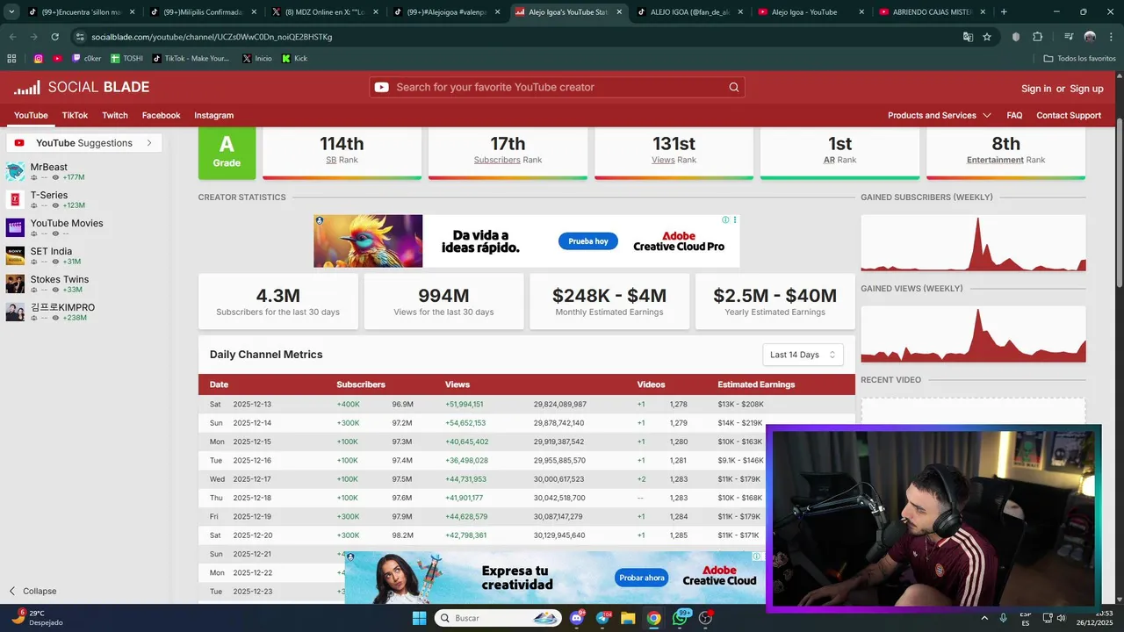The height and width of the screenshot is (632, 1124).
Task: Open the Kick bookmark
Action: coord(294,58)
